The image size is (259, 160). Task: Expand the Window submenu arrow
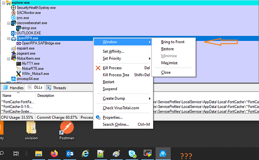coord(149,42)
